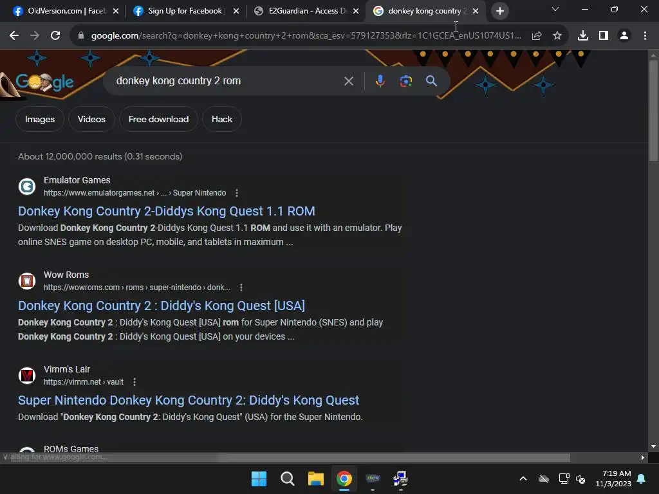Open File Explorer from taskbar
Image resolution: width=659 pixels, height=494 pixels.
pos(315,479)
